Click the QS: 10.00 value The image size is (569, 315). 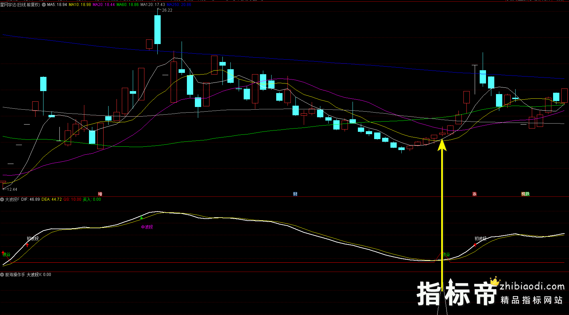coord(72,199)
